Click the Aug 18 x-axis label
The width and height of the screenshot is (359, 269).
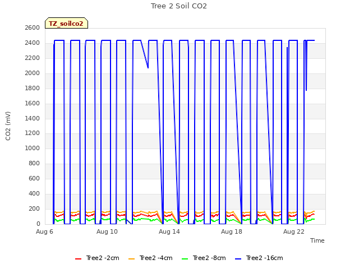point(232,231)
